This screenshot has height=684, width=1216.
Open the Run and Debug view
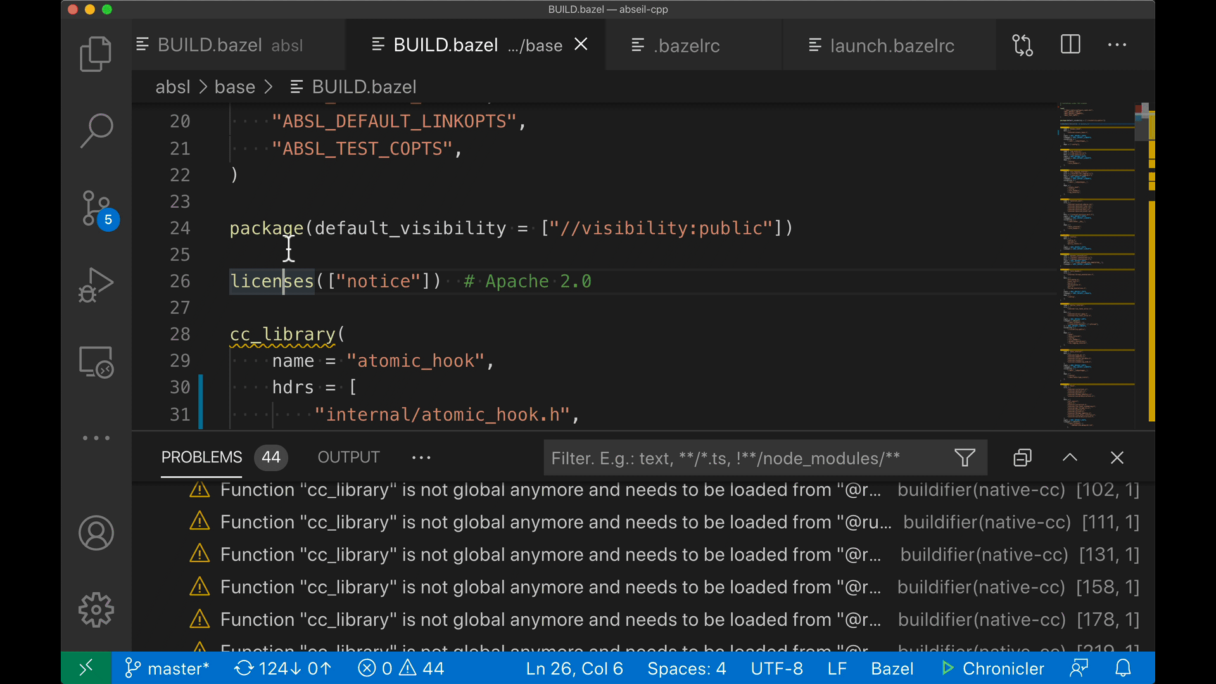[96, 284]
